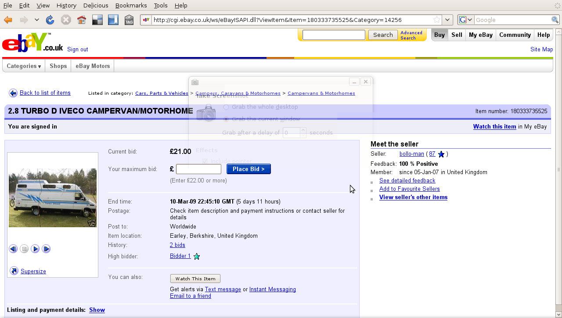562x318 pixels.
Task: Select Grab the current window option
Action: [226, 119]
